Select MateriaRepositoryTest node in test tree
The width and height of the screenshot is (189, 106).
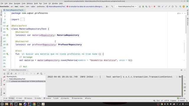pyautogui.click(x=17, y=79)
